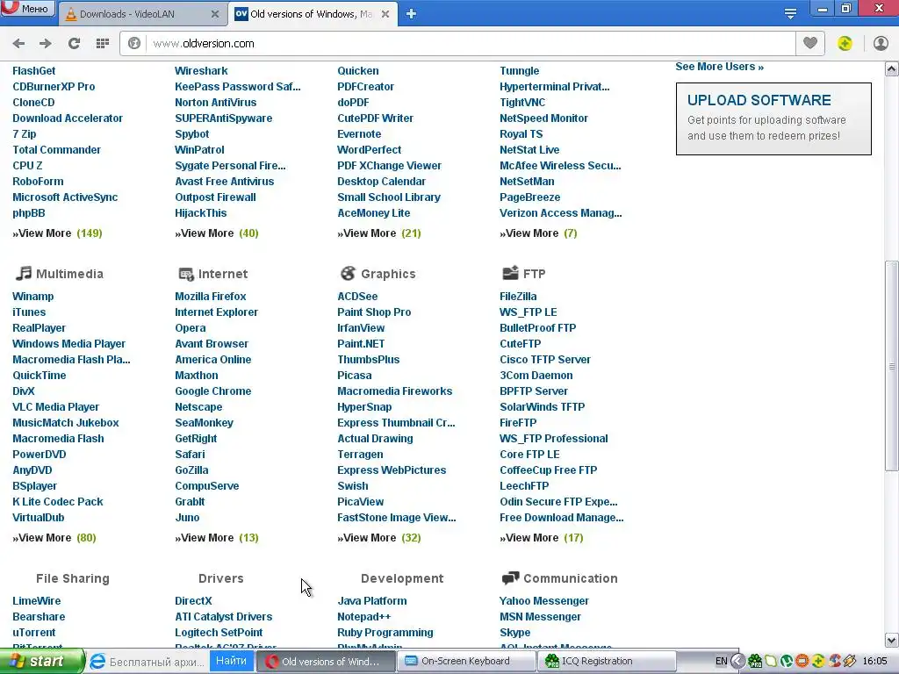The image size is (899, 674).
Task: Open the TightVNC link
Action: 522,103
